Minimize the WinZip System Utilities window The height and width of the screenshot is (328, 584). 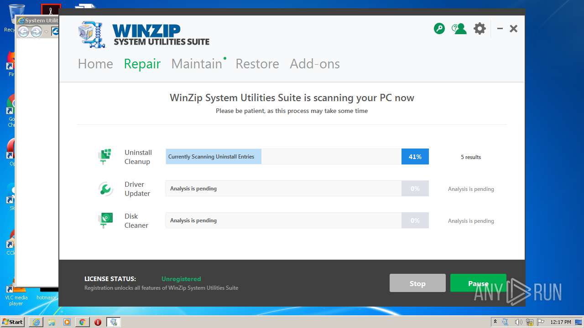[x=500, y=29]
